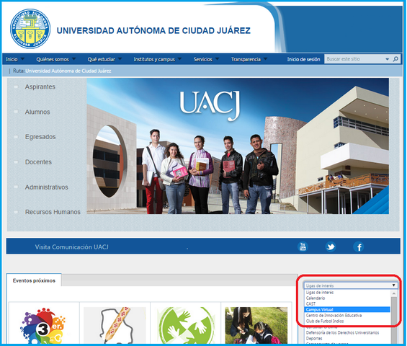Open the Aspirantes section
Image resolution: width=407 pixels, height=346 pixels.
tap(40, 86)
